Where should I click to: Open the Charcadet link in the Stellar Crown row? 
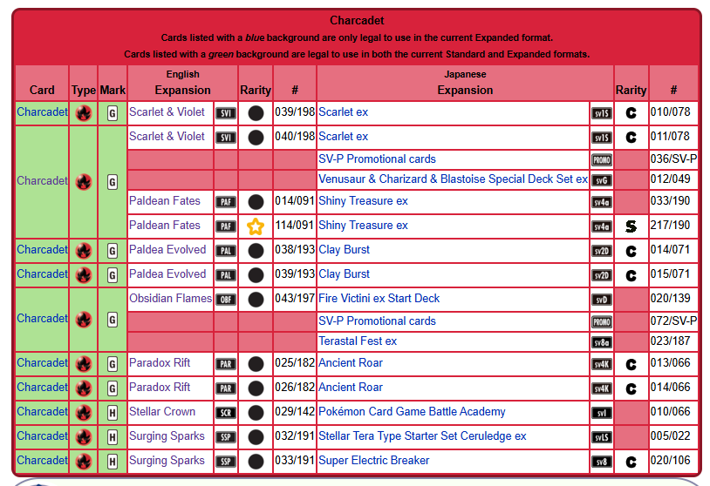42,411
